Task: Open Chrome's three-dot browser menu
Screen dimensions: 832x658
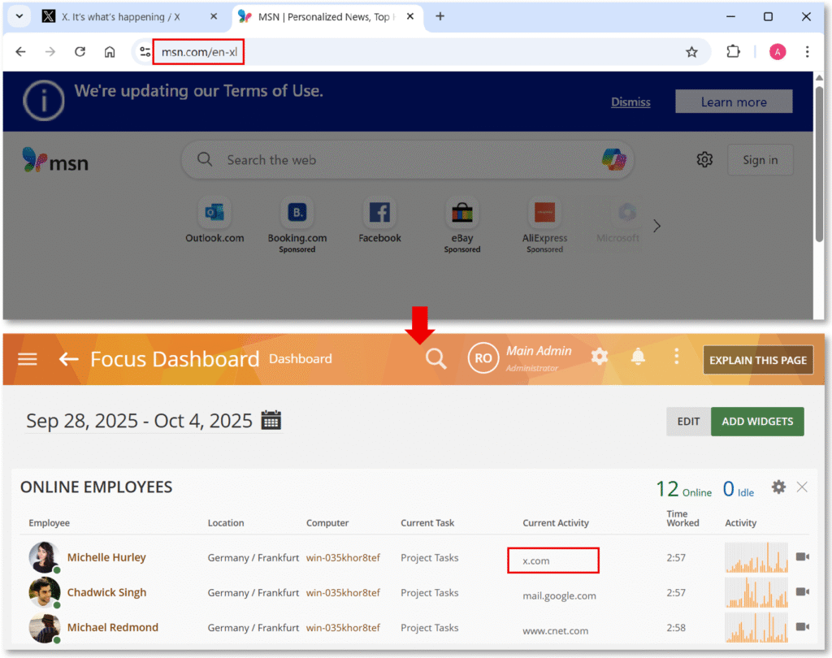Action: [807, 51]
